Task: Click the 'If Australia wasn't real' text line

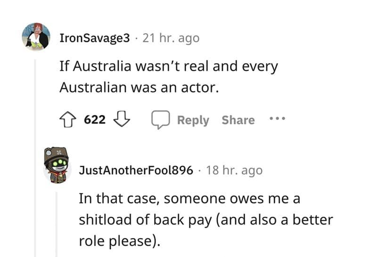Action: 169,66
